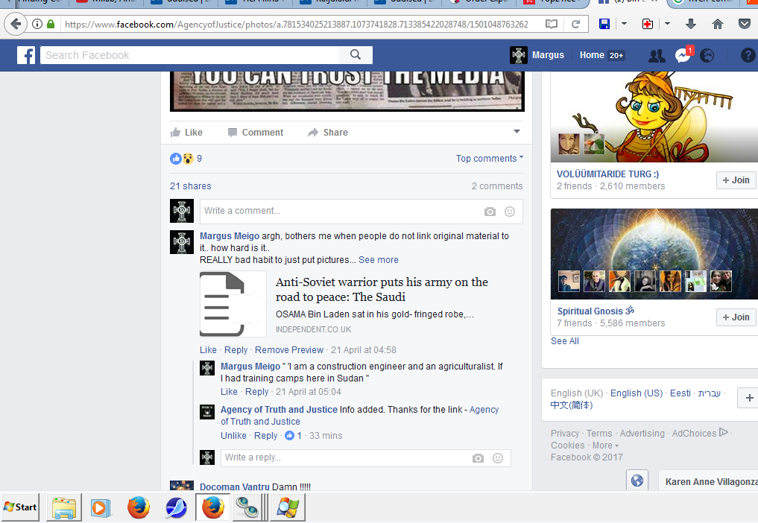The height and width of the screenshot is (523, 758).
Task: Open AdChoices in the footer
Action: (700, 434)
